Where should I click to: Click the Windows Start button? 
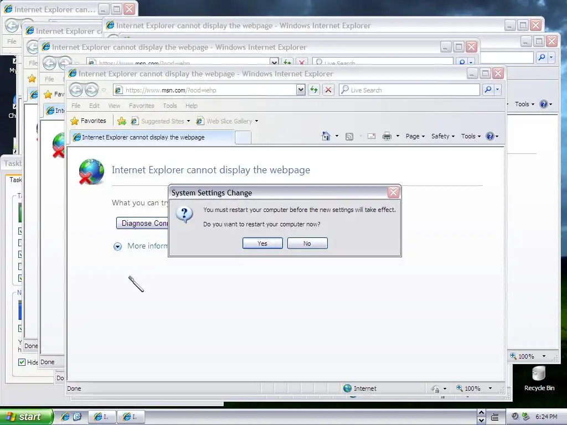(26, 417)
